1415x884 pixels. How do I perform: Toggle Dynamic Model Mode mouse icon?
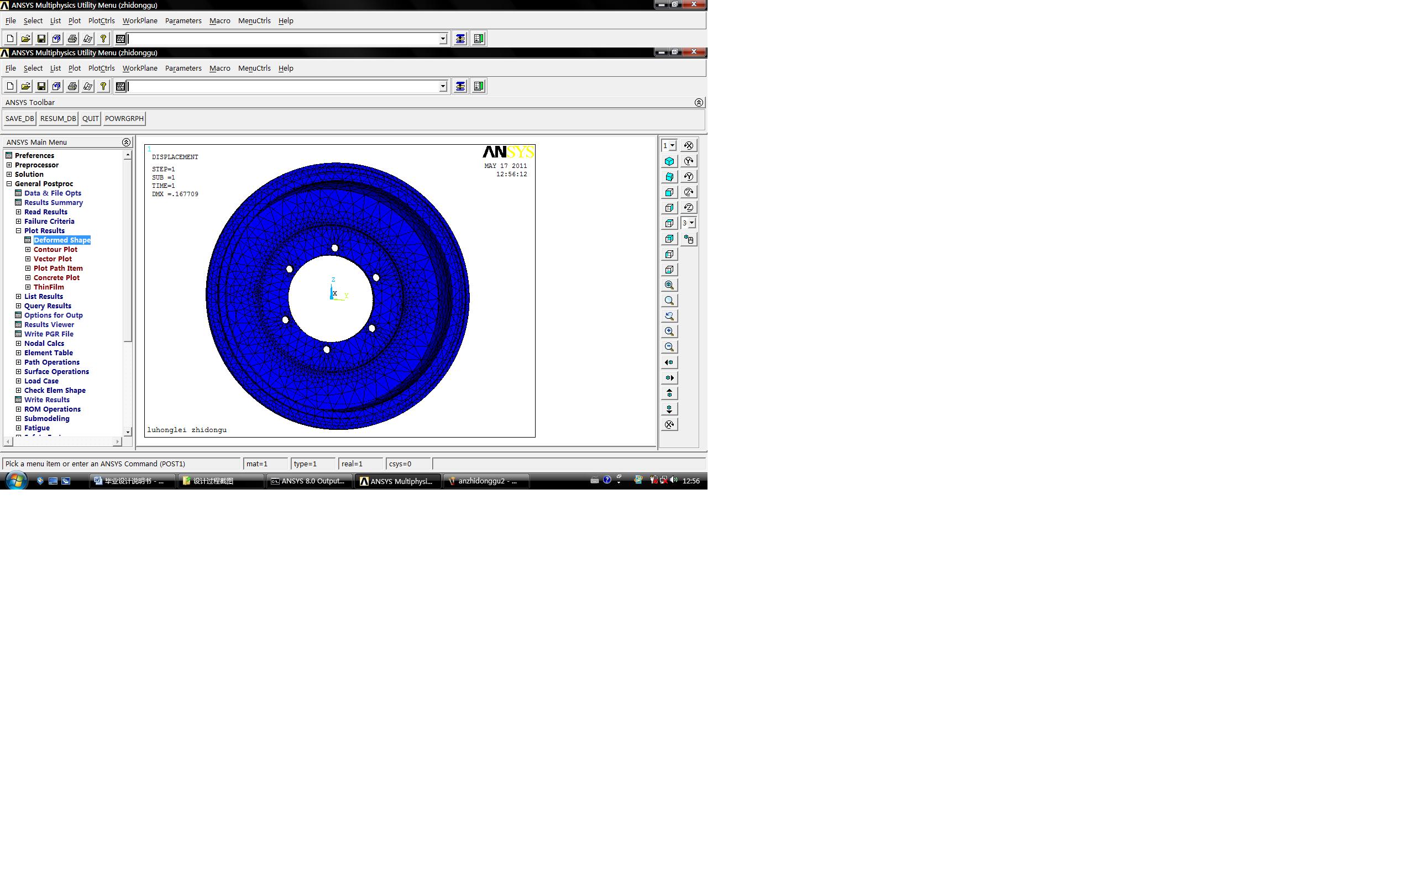click(689, 239)
